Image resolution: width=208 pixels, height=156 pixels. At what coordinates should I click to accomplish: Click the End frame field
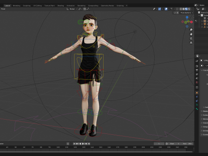coord(187,144)
